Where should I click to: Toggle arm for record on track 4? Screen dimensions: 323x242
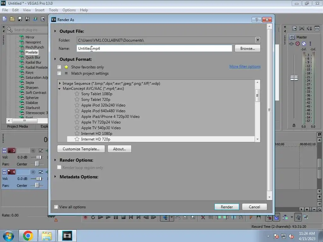[x=33, y=172]
